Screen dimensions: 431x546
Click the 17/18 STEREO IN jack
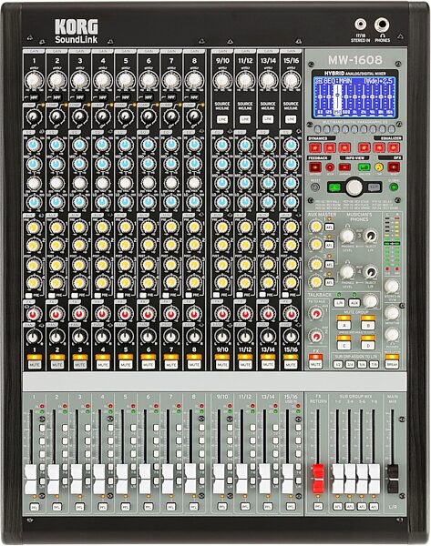(360, 25)
